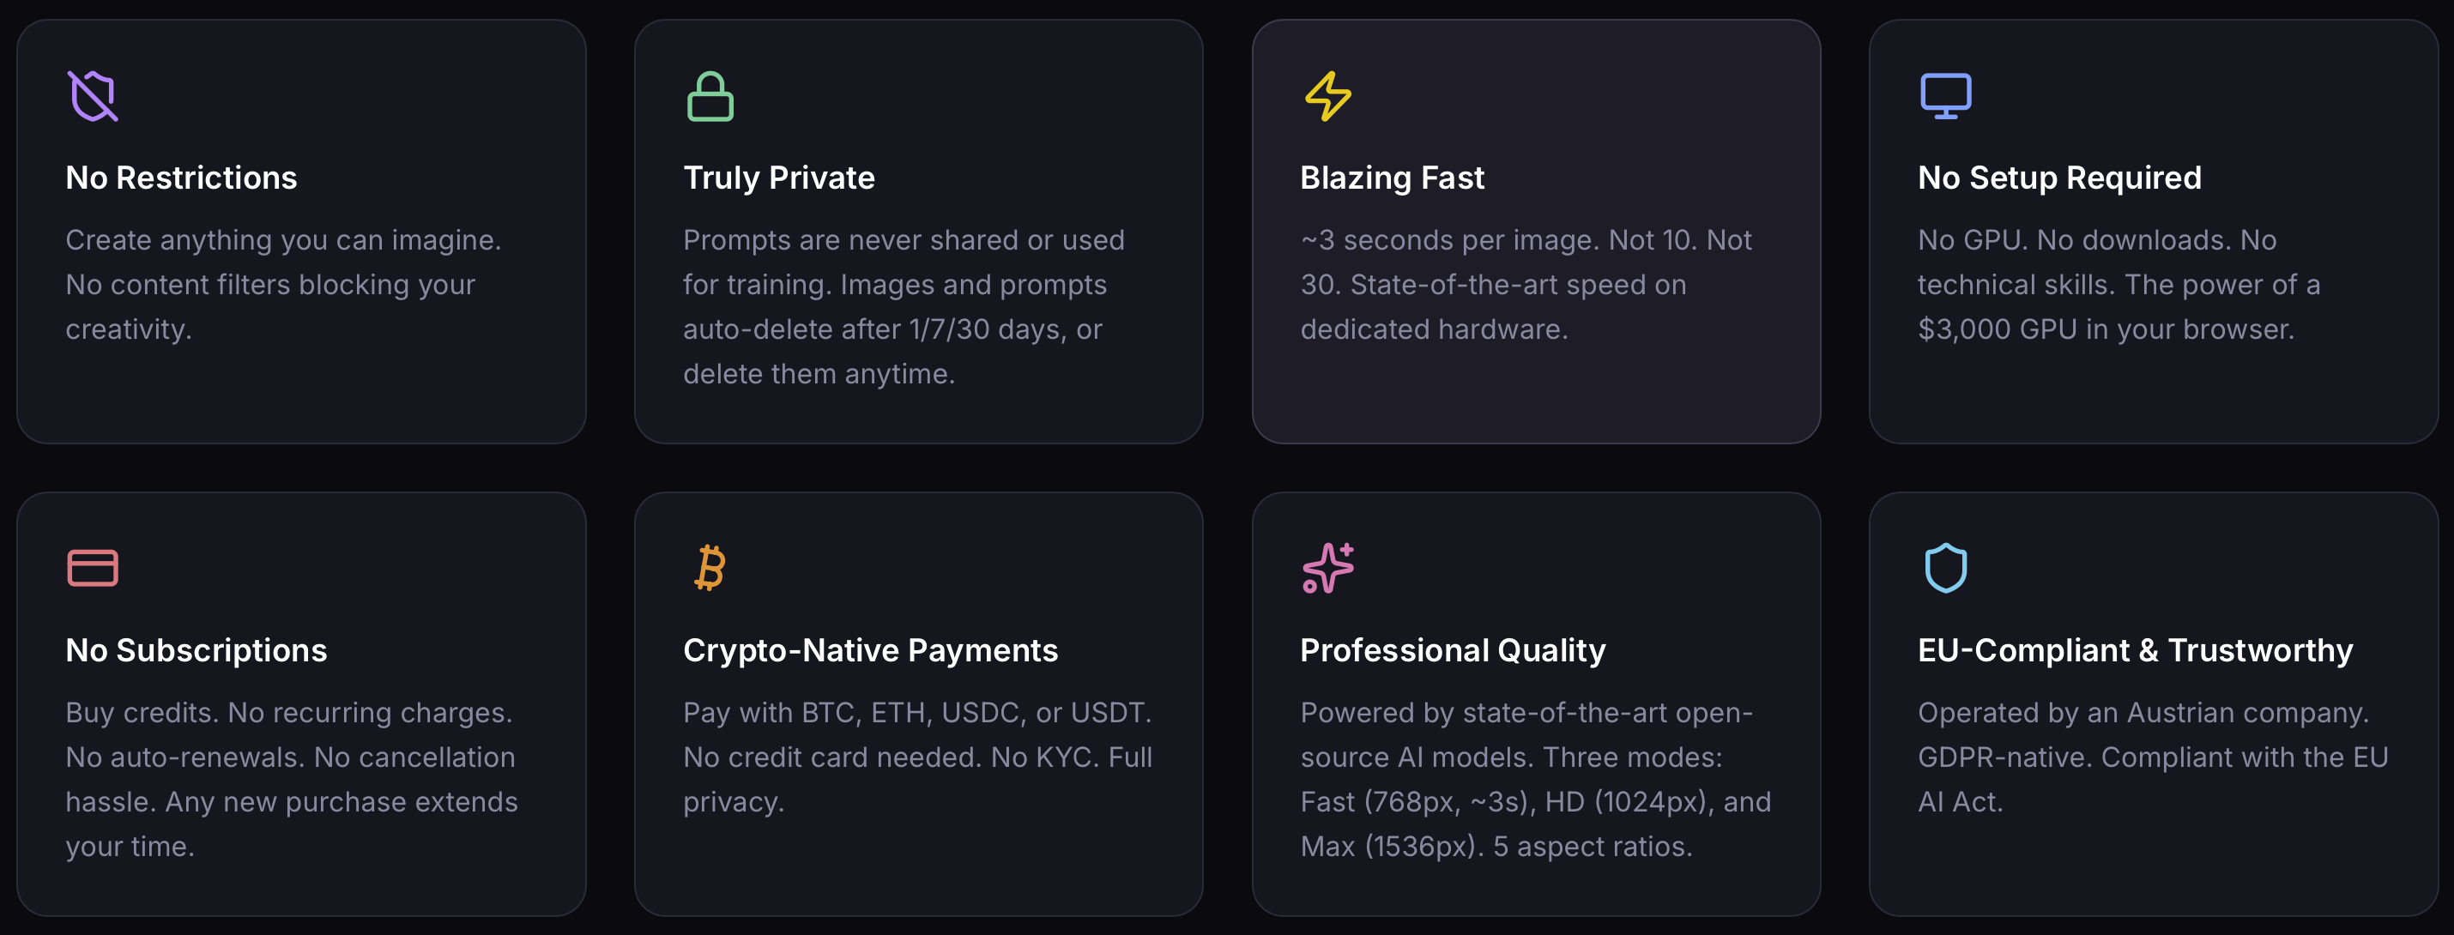Screen dimensions: 2454x935
Task: Click the crossed-out shield icon
Action: click(x=93, y=96)
